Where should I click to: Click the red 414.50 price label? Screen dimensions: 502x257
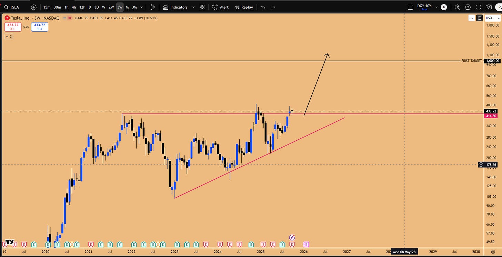(491, 116)
